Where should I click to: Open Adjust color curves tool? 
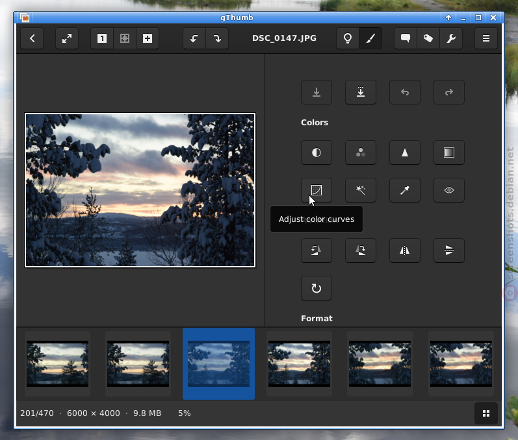[x=317, y=190]
